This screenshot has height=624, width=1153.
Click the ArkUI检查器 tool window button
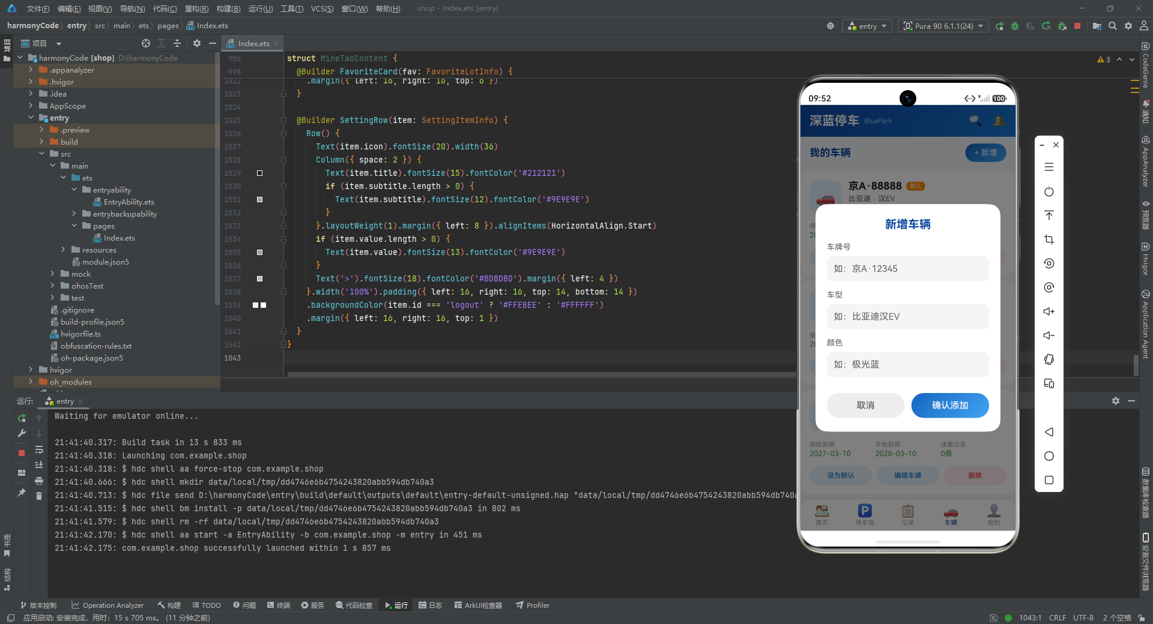point(478,605)
